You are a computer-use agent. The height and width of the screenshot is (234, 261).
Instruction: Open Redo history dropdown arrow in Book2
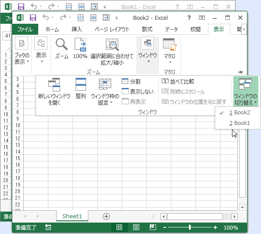click(x=70, y=17)
